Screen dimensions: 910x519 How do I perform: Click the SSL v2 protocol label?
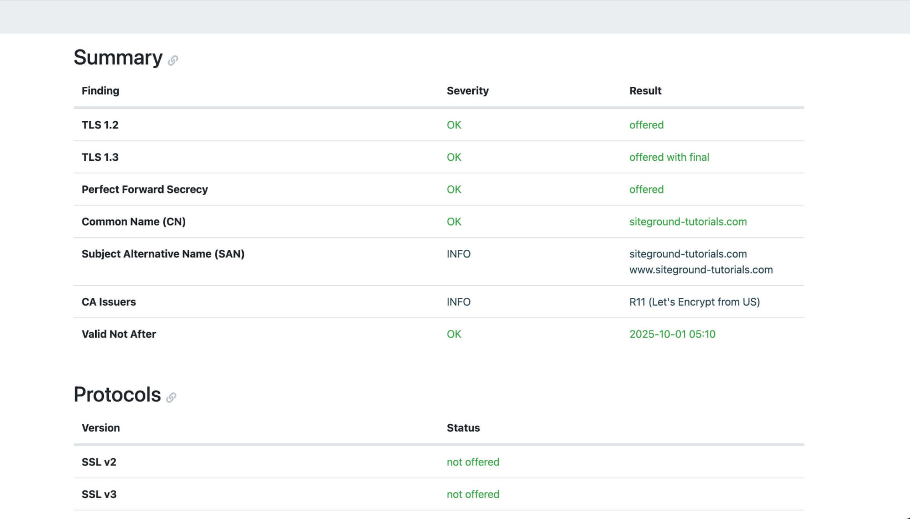click(x=99, y=462)
